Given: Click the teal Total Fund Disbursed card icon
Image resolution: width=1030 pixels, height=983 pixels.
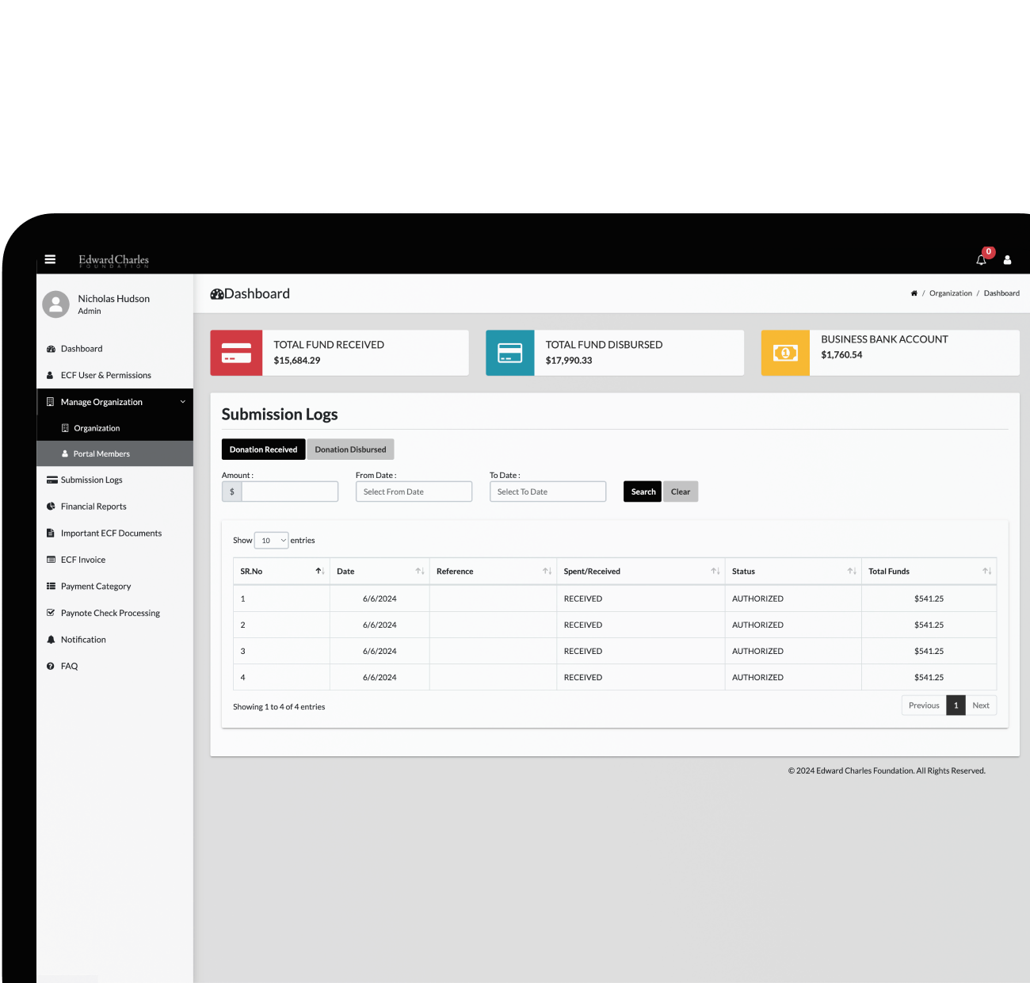Looking at the screenshot, I should [509, 352].
